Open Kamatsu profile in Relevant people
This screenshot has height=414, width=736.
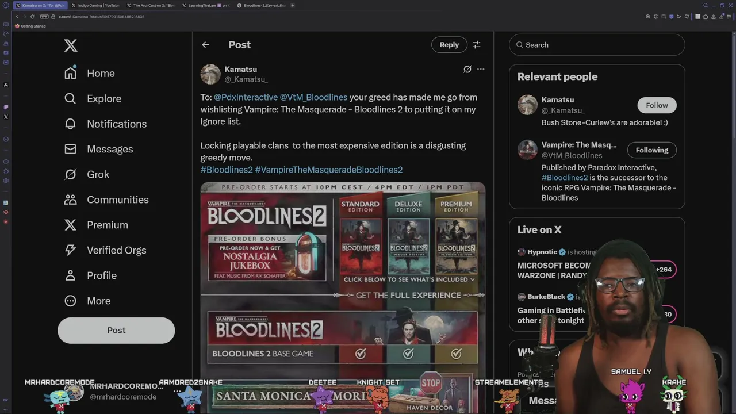558,100
